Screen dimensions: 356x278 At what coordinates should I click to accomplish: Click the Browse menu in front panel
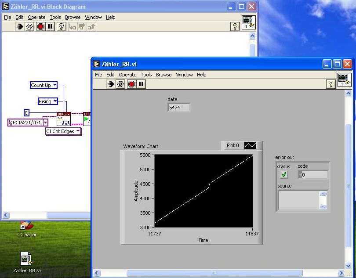(163, 75)
